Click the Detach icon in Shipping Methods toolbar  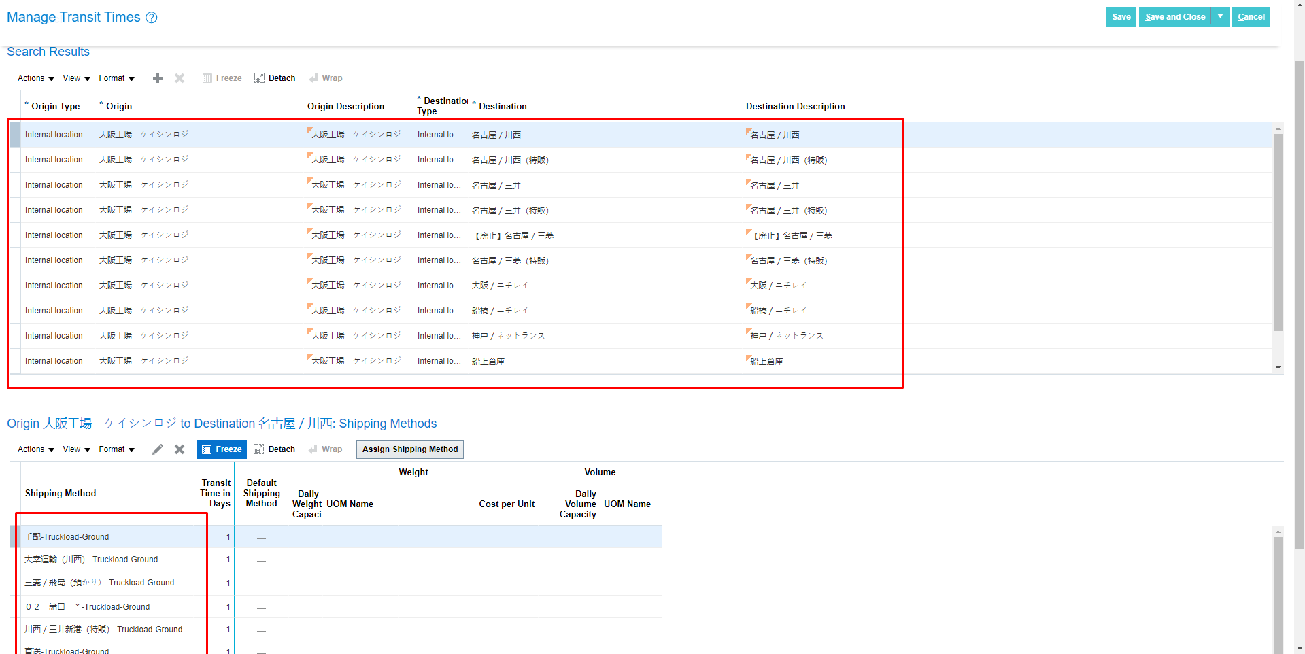tap(275, 449)
